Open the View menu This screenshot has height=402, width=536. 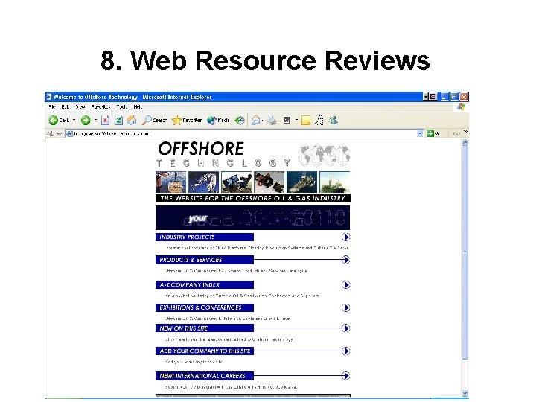click(x=80, y=107)
